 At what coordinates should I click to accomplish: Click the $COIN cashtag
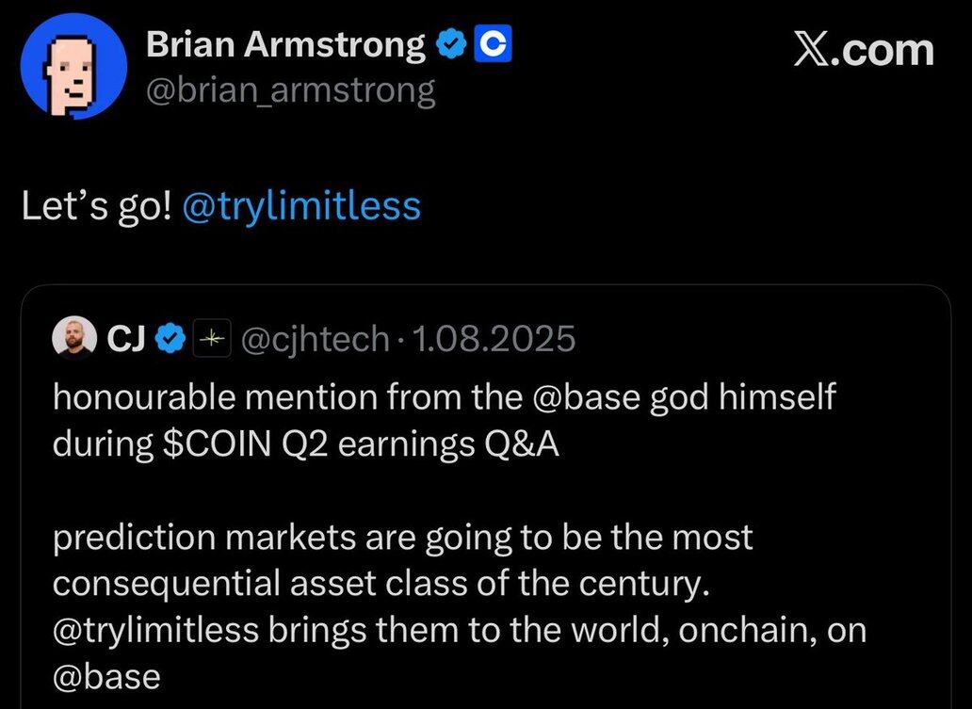[218, 444]
